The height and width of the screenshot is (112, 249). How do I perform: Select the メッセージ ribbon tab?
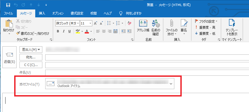point(26,13)
